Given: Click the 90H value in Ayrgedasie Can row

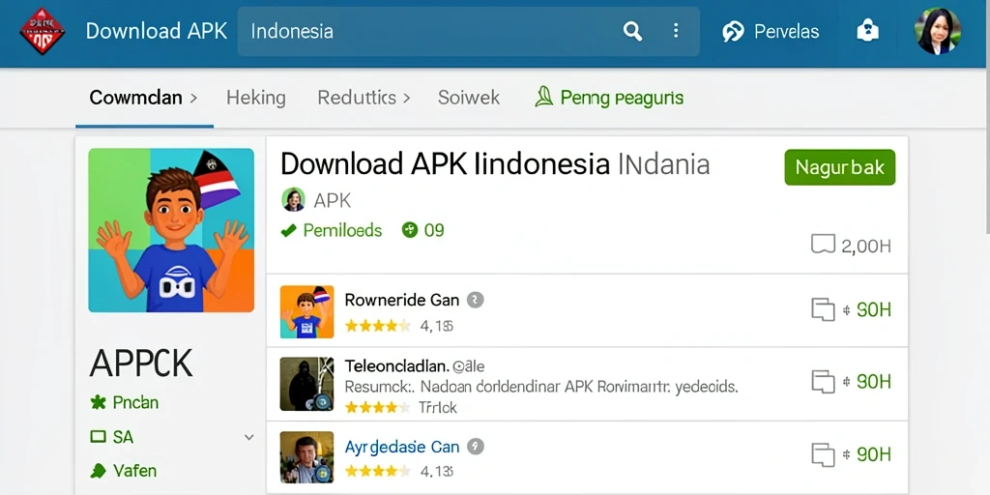Looking at the screenshot, I should pos(874,454).
